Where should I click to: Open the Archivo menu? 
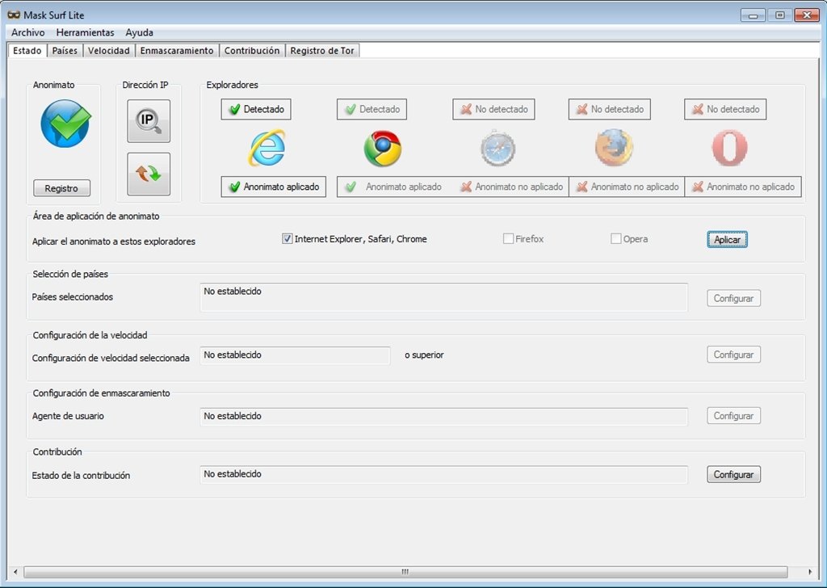click(x=28, y=32)
